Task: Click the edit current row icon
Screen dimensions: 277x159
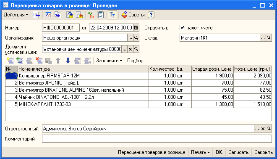Action: click(29, 61)
